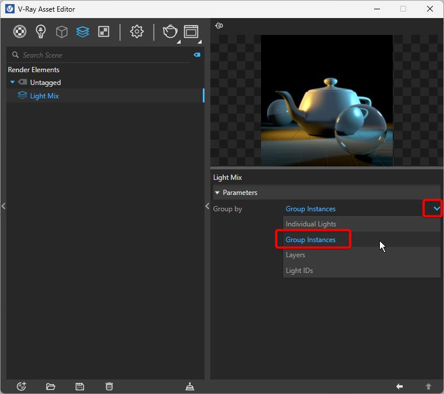Choose Individual Lights option

(x=362, y=224)
